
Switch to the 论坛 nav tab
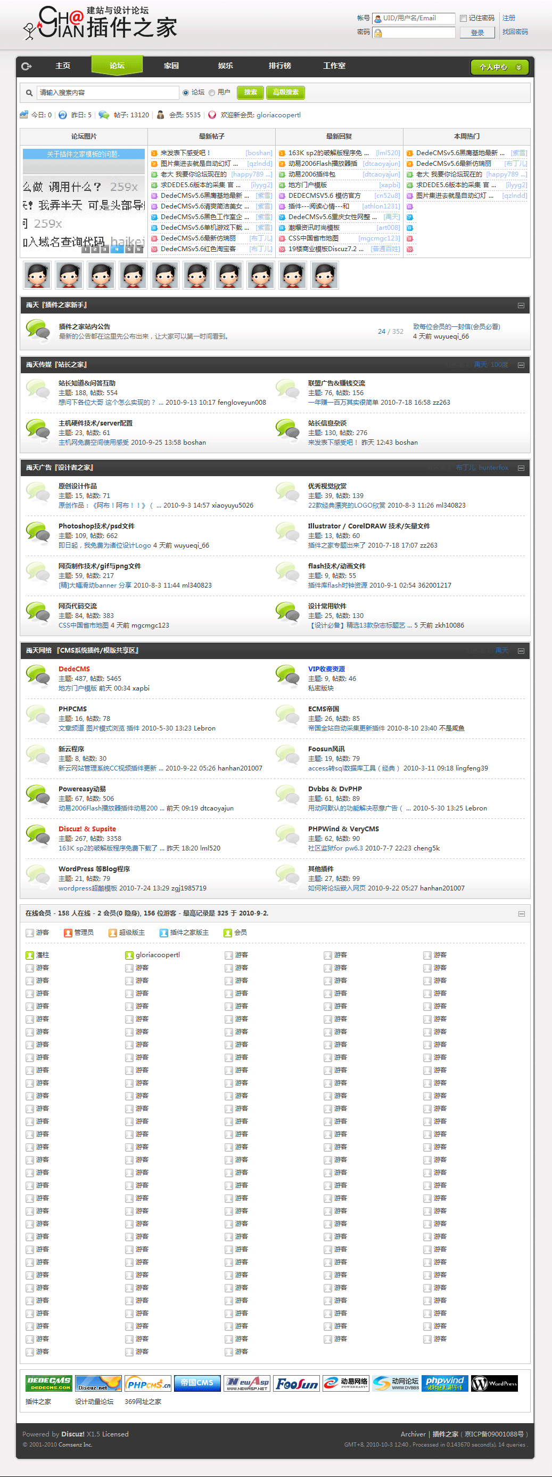point(117,66)
